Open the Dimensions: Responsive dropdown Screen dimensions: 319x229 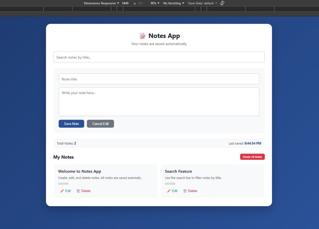tap(102, 3)
